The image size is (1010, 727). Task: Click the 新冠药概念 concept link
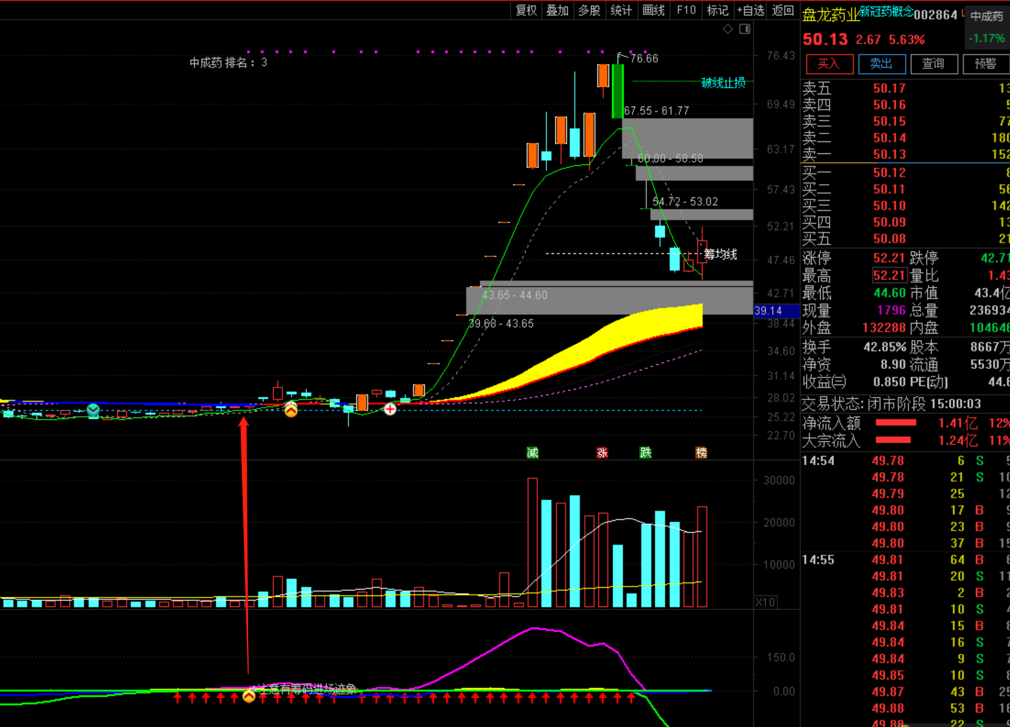tap(886, 12)
